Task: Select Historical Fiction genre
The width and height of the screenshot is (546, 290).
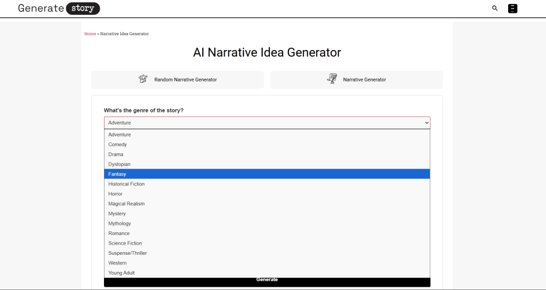Action: click(x=127, y=184)
